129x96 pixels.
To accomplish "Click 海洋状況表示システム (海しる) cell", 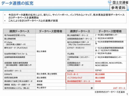I will click(19, 88).
